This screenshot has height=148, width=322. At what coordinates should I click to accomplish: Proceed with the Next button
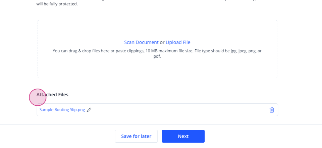point(183,136)
